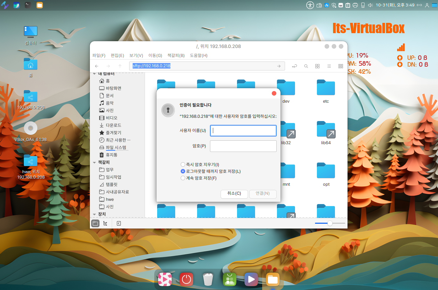
Task: Click the toggle location entry icon
Action: coord(294,66)
